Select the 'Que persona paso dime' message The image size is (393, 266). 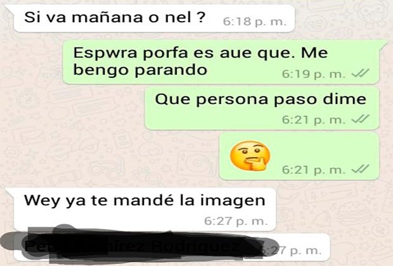tap(262, 108)
